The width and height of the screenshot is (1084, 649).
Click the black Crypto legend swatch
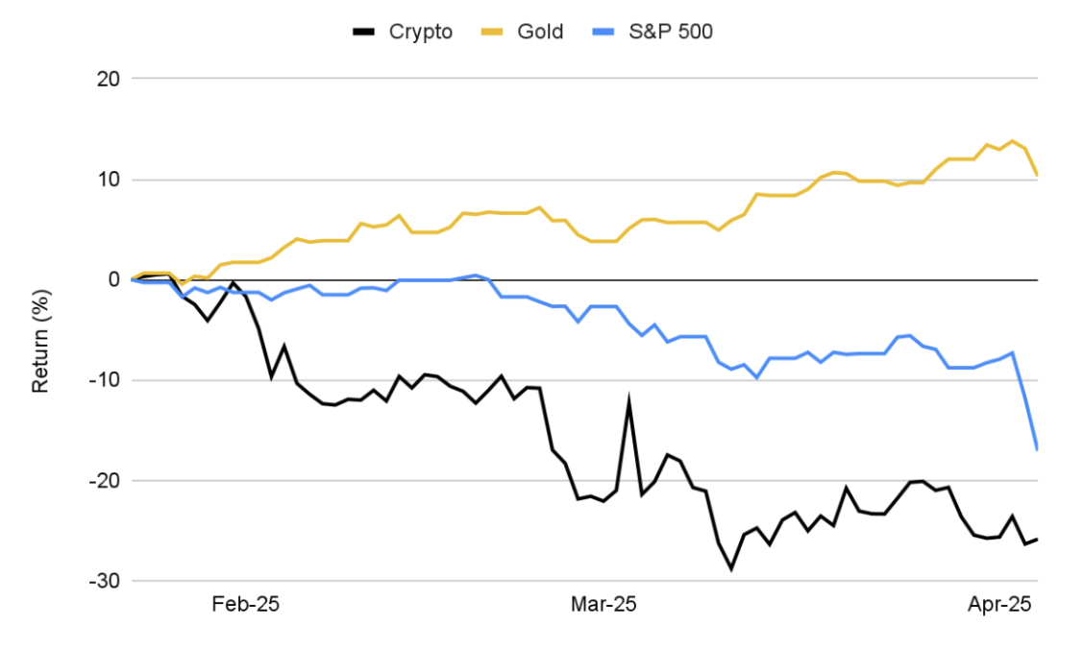pyautogui.click(x=365, y=32)
